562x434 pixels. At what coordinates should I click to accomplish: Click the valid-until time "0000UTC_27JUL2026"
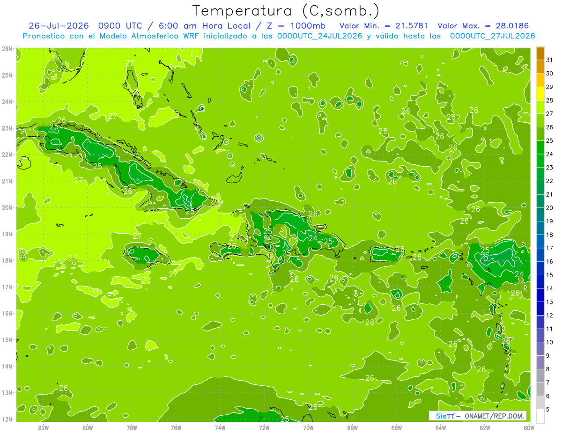coord(492,36)
